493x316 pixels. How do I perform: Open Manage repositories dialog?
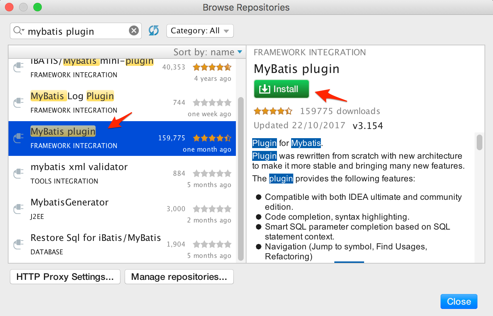[x=179, y=277]
